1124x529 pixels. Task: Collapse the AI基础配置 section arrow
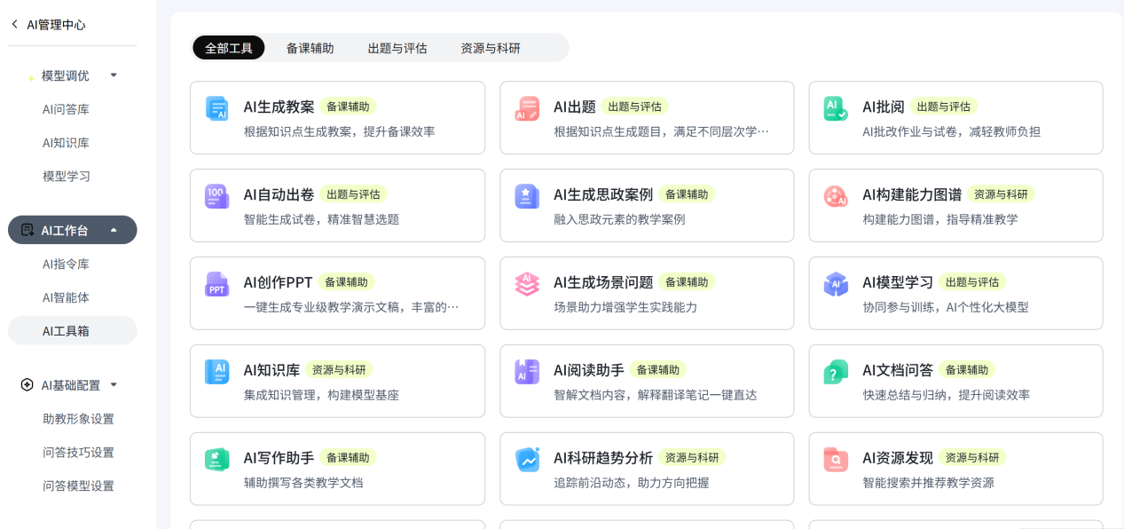tap(114, 384)
